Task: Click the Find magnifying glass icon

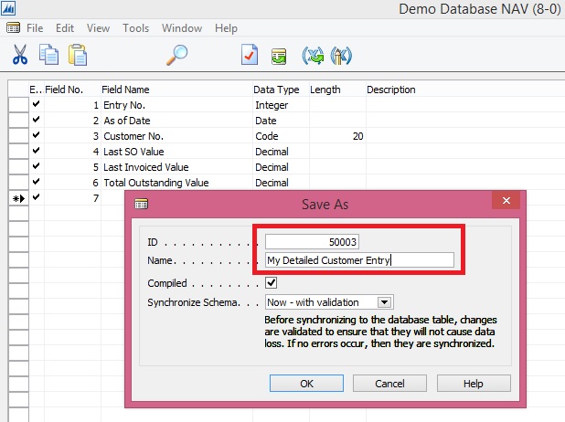Action: 176,55
